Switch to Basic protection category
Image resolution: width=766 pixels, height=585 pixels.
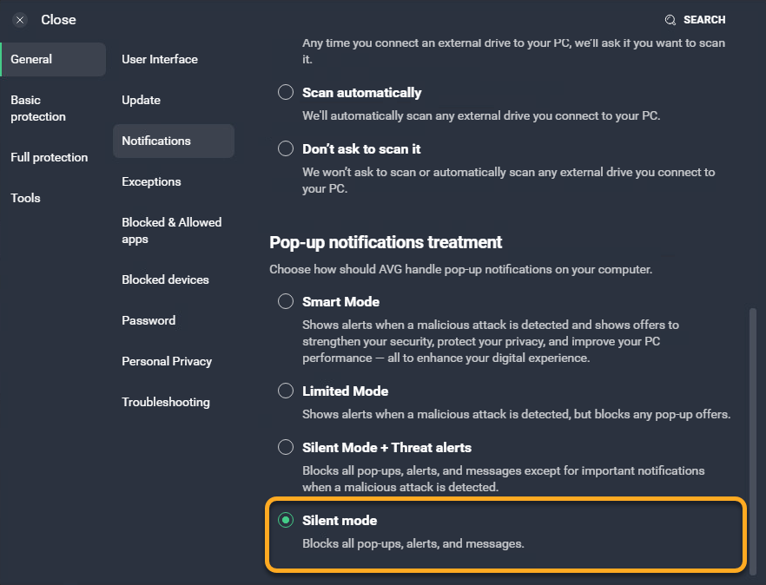pos(38,108)
